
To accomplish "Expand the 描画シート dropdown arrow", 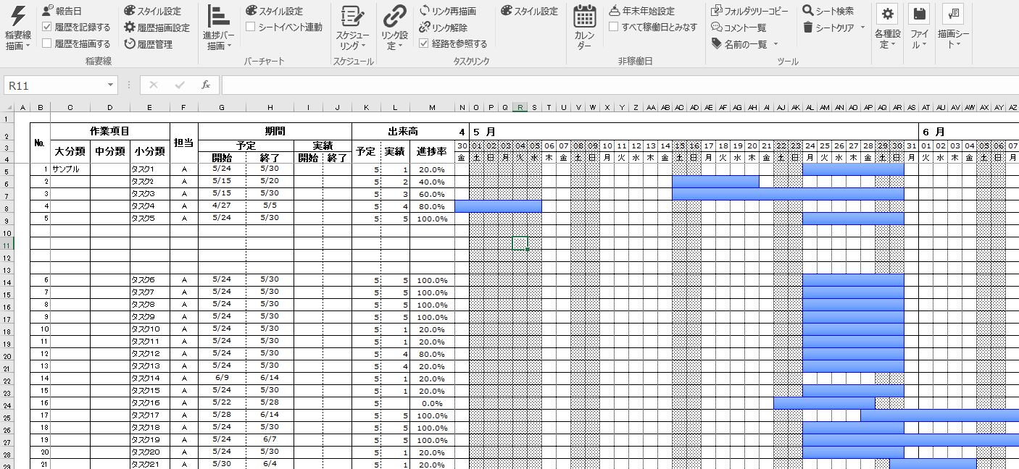I will [x=959, y=44].
